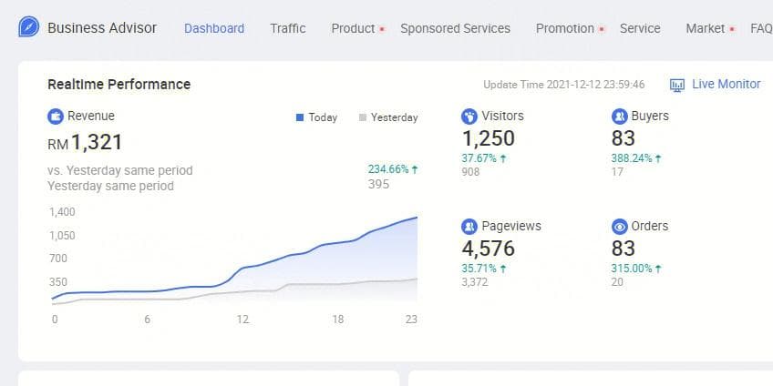Open the Product tab
Screen dimensions: 773x386
[x=353, y=28]
